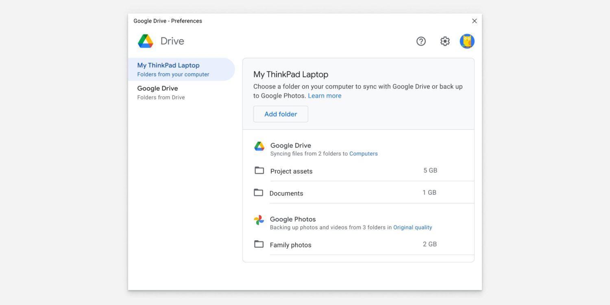
Task: Select the Google Photos icon
Action: pyautogui.click(x=259, y=220)
